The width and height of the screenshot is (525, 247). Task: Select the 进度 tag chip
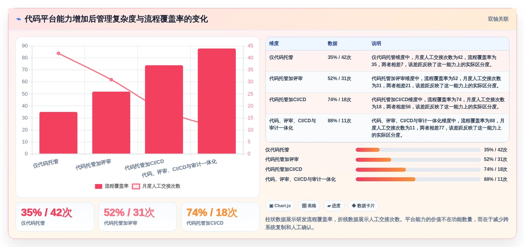(334, 206)
